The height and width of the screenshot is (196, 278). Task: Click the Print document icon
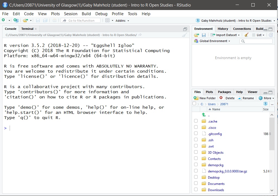(x=54, y=20)
